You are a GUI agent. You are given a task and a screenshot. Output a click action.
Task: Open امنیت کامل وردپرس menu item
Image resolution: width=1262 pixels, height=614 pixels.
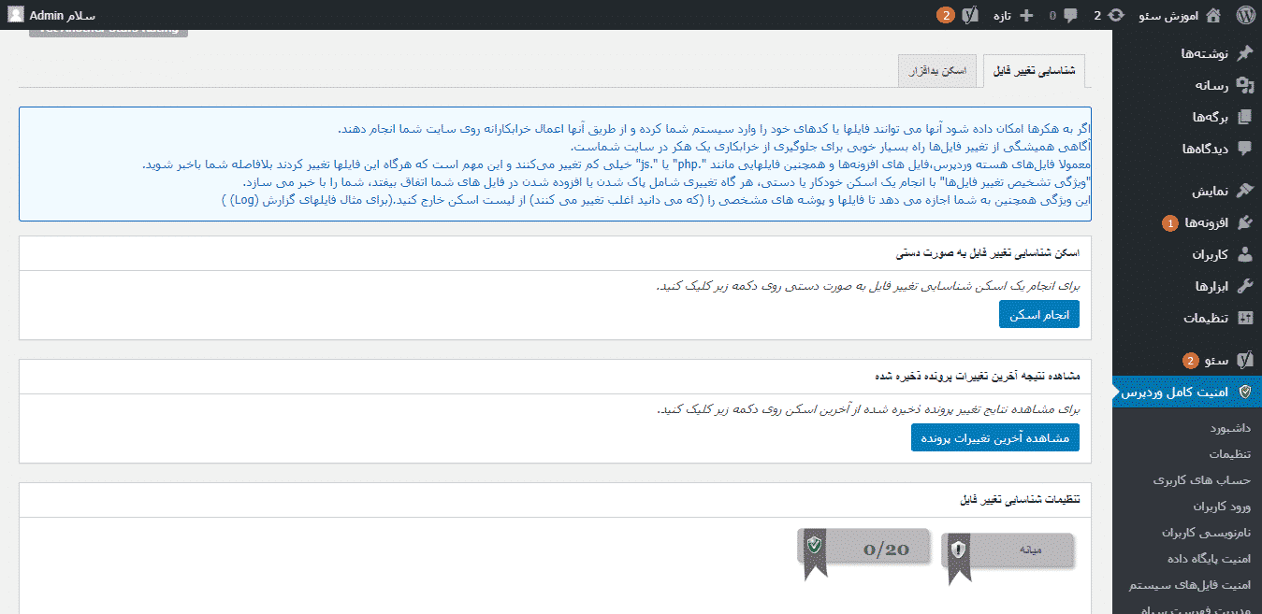pos(1187,392)
